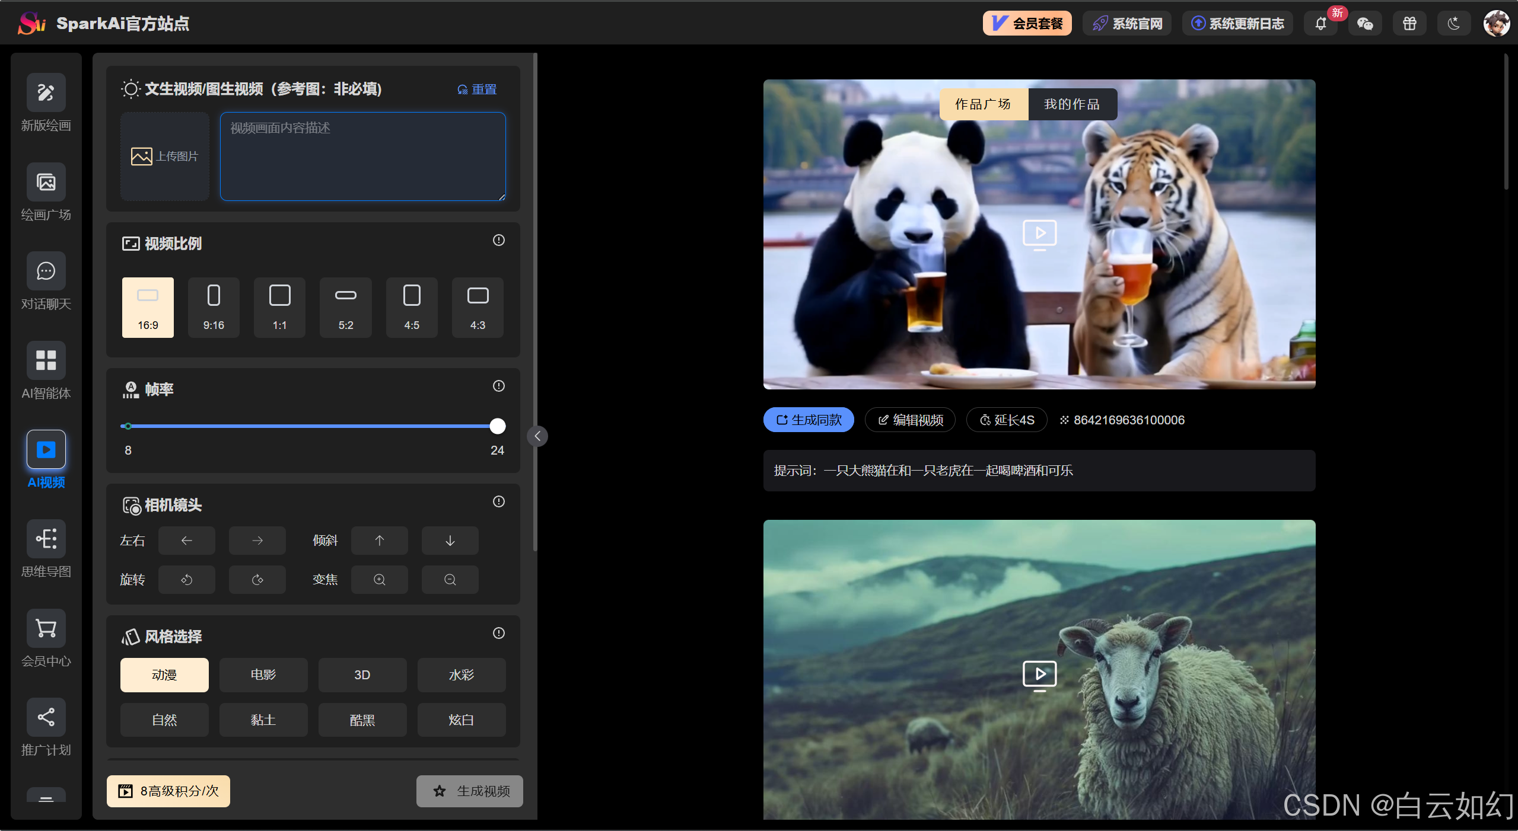Toggle dark mode moon icon
Screen dimensions: 1518x831
[x=1453, y=24]
